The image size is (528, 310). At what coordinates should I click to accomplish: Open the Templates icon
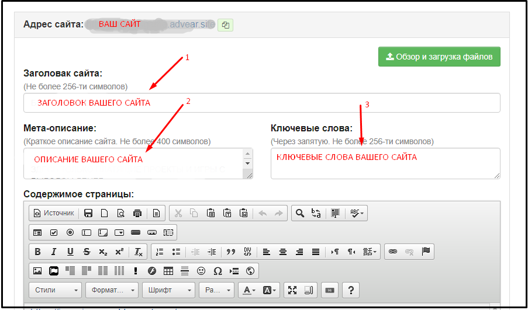point(156,213)
